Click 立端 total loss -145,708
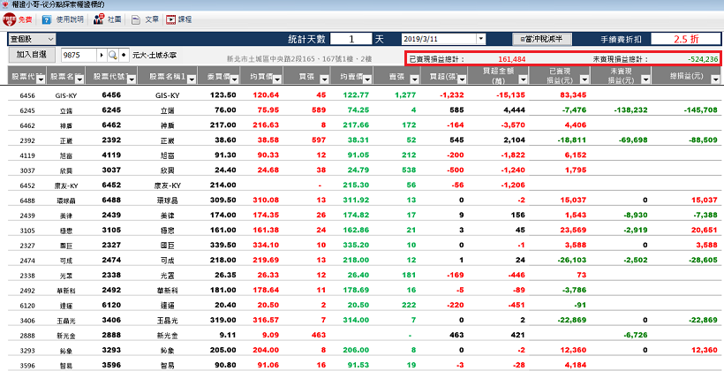Screen dimensions: 724x371 [699, 110]
